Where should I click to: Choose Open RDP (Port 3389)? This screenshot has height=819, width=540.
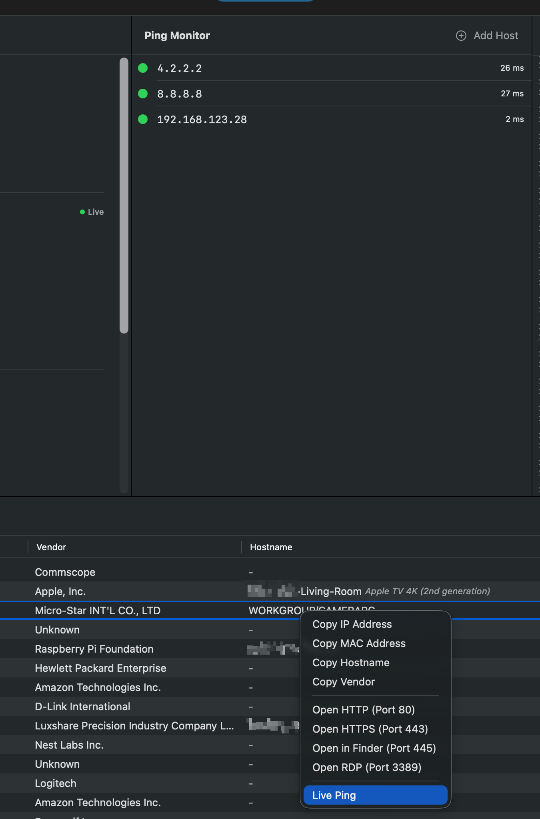[x=367, y=767]
